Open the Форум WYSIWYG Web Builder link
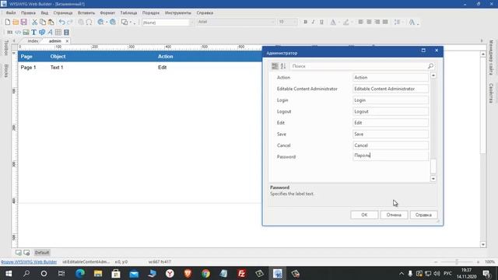This screenshot has height=280, width=498. coord(29,262)
